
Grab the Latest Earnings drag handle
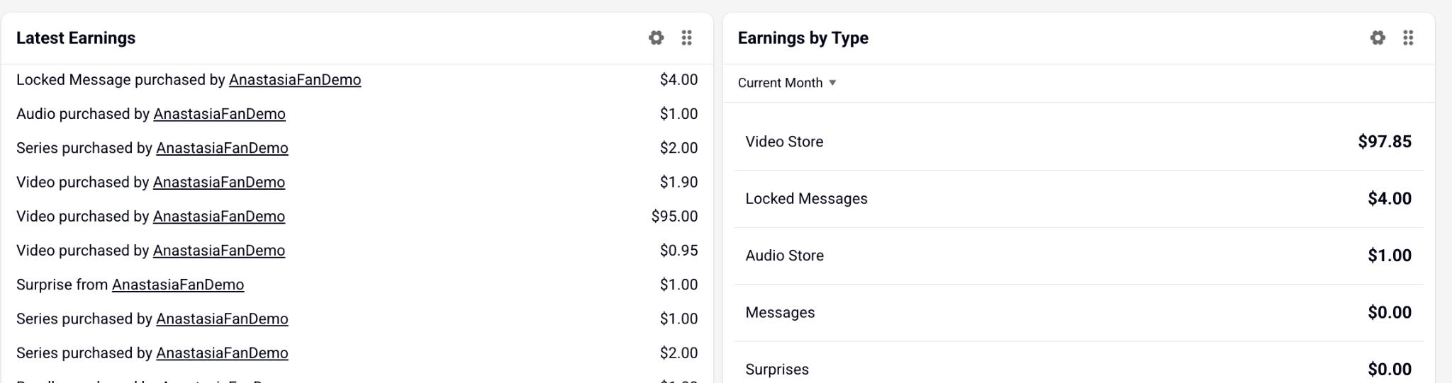click(686, 38)
